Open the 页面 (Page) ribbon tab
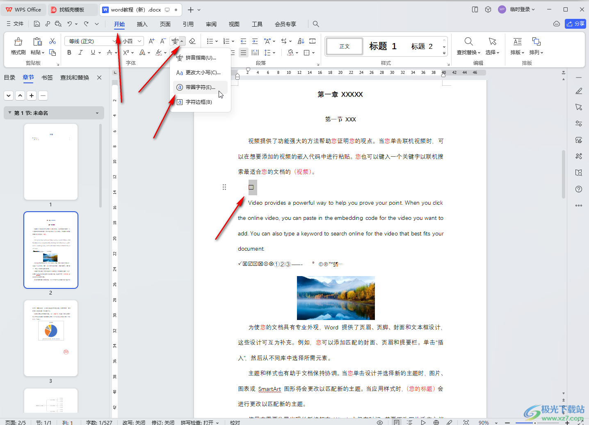This screenshot has width=589, height=425. [x=165, y=24]
